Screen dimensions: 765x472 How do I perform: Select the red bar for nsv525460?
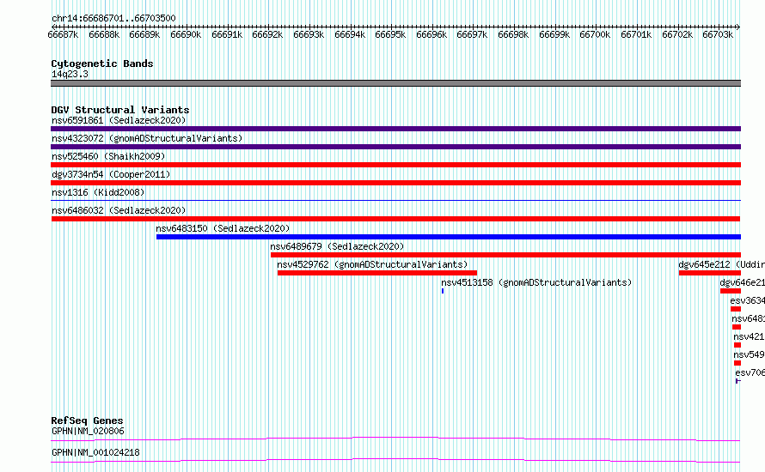click(x=395, y=165)
